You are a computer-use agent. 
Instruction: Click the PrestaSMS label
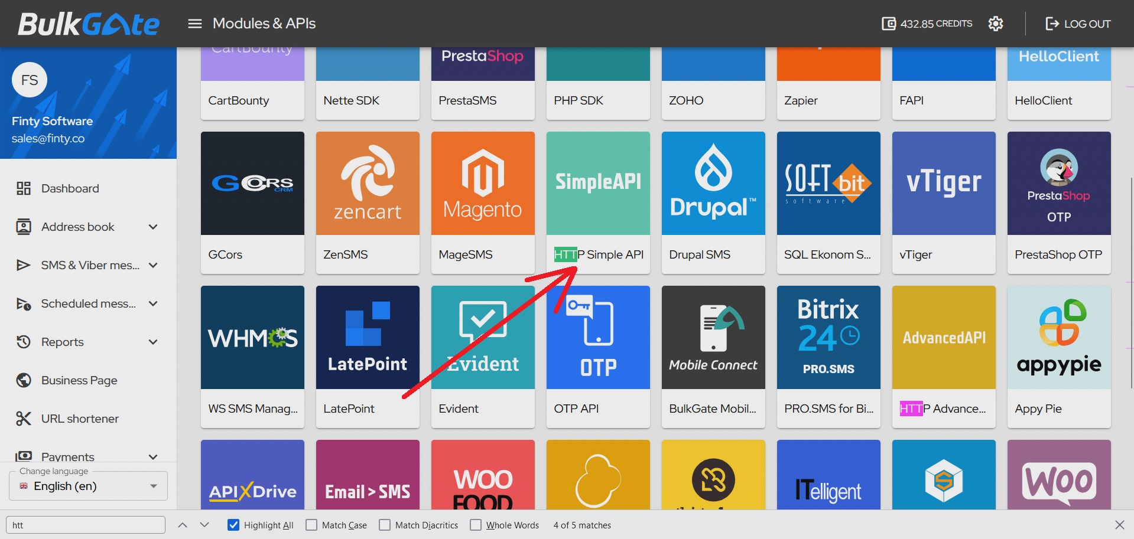click(x=467, y=100)
